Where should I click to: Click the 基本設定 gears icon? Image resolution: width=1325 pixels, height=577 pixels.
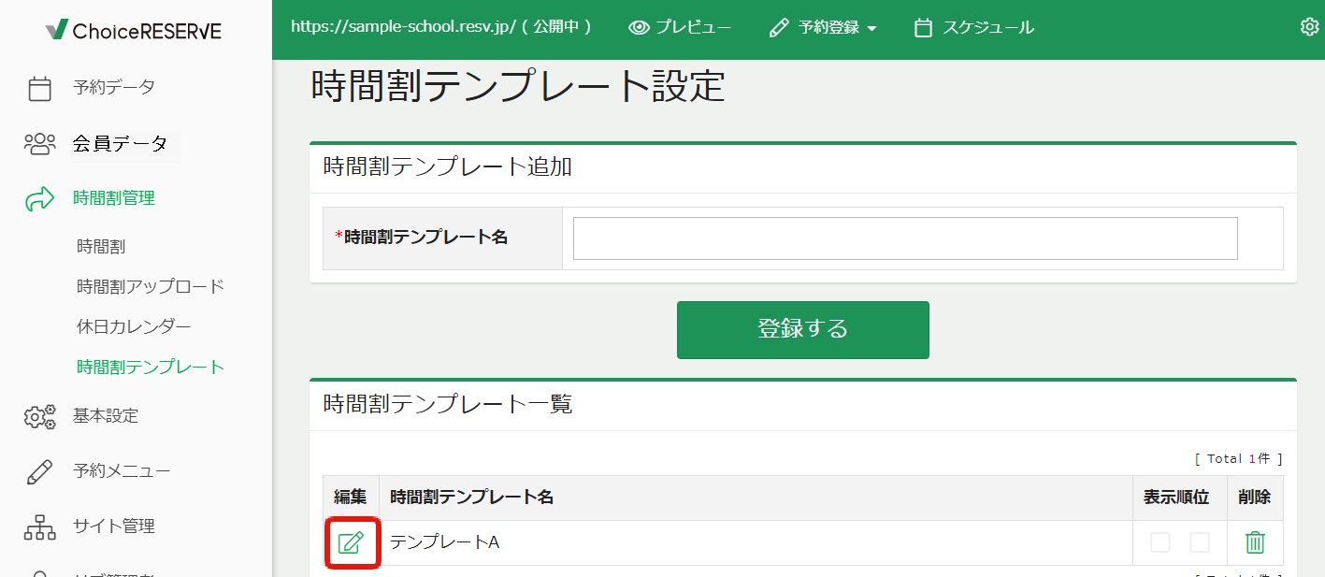click(39, 416)
